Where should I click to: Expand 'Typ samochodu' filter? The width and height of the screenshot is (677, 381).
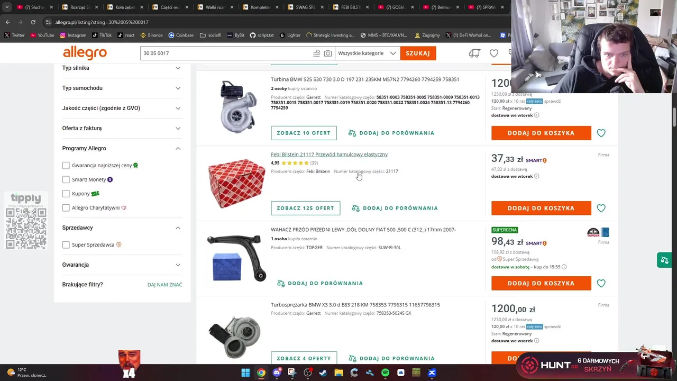click(x=122, y=88)
